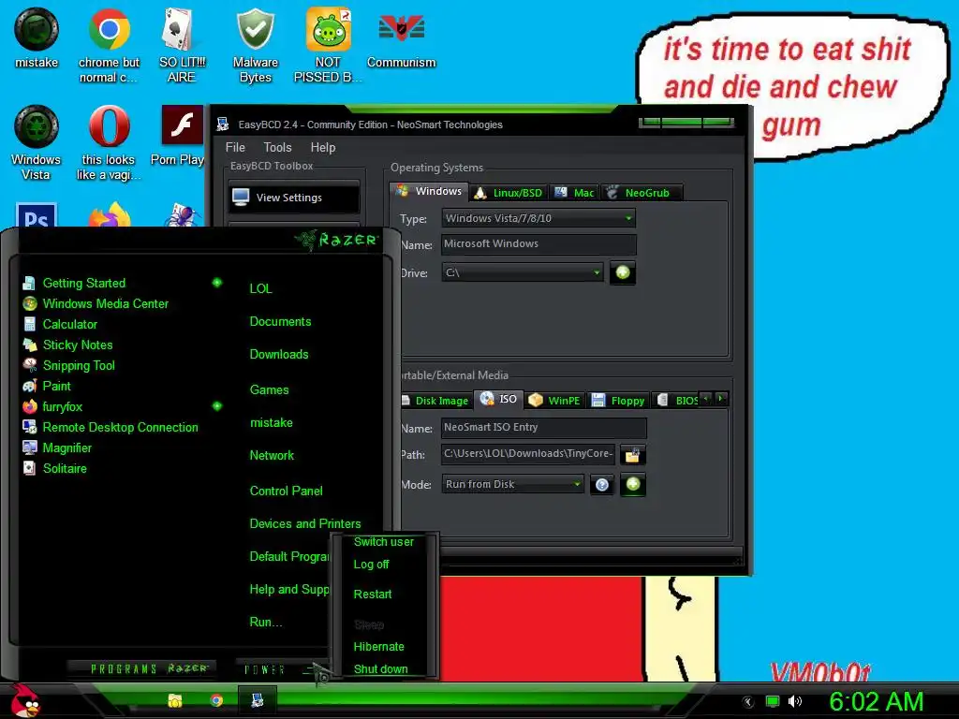Add Windows entry with green plus button
Screen dimensions: 959x719
[623, 272]
